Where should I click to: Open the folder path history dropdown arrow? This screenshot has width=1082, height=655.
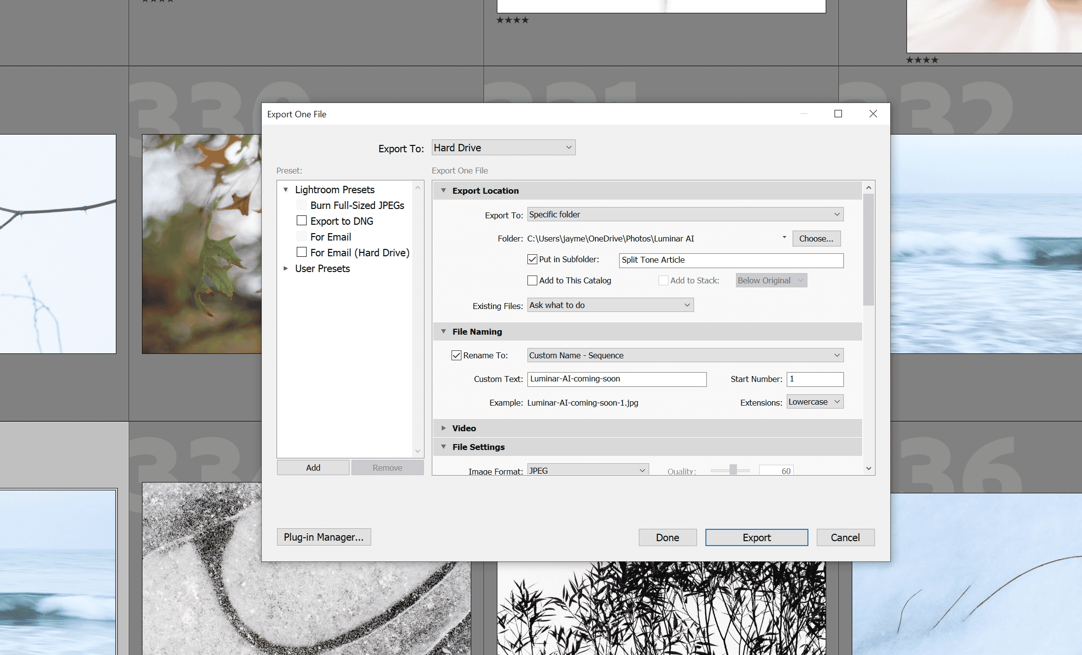click(x=784, y=238)
